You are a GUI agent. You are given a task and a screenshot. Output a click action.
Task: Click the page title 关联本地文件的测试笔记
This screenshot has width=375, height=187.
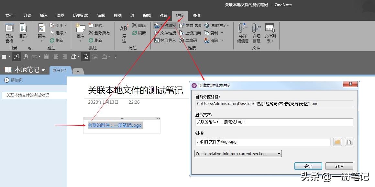pos(136,90)
